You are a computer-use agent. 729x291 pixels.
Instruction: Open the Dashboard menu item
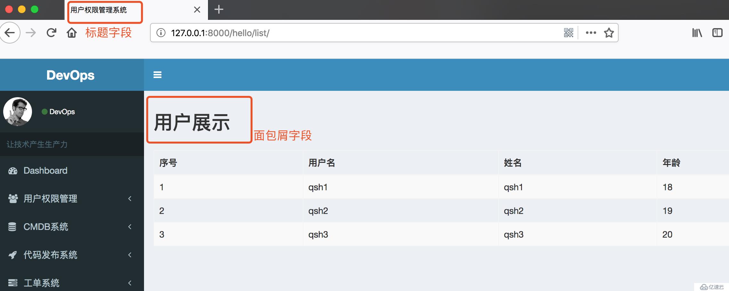coord(72,170)
